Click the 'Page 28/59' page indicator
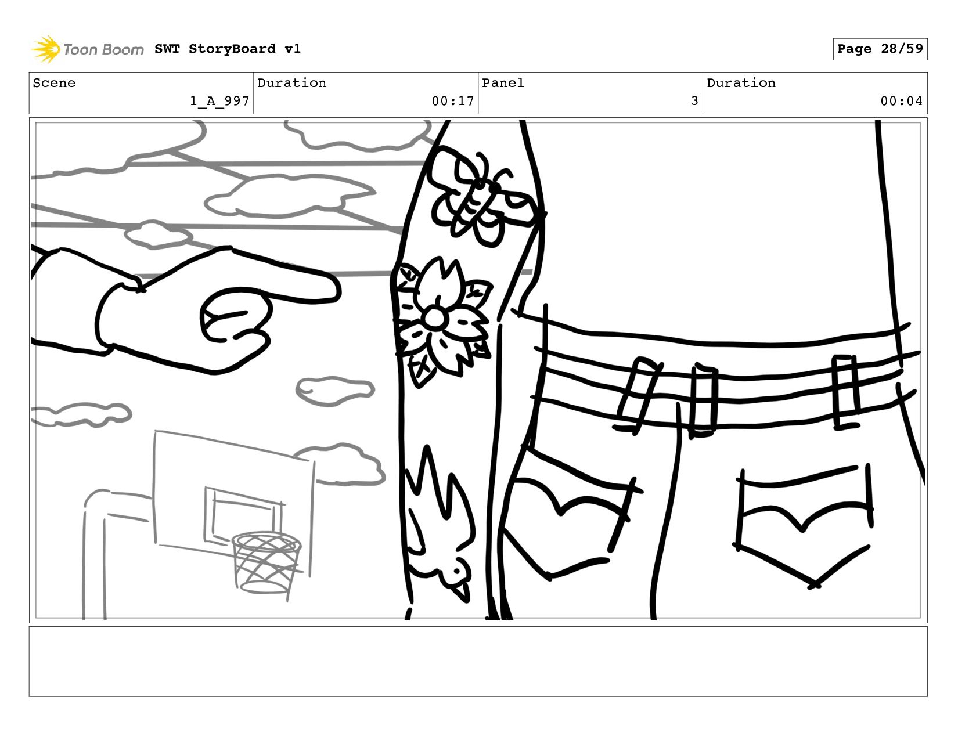The image size is (958, 740). click(880, 49)
